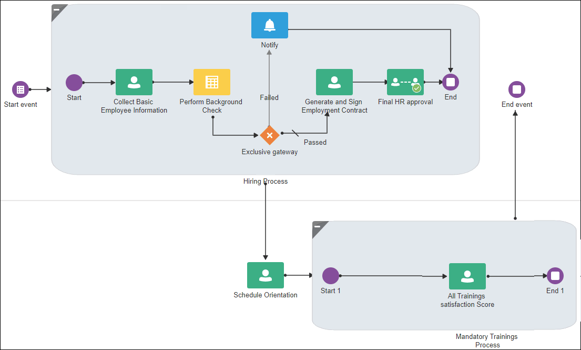The image size is (581, 350).
Task: Select the Start event list icon
Action: pos(21,89)
